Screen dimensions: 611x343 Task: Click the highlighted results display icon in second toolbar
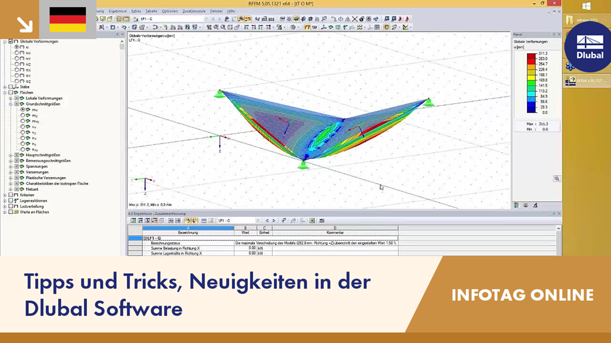coord(307,27)
